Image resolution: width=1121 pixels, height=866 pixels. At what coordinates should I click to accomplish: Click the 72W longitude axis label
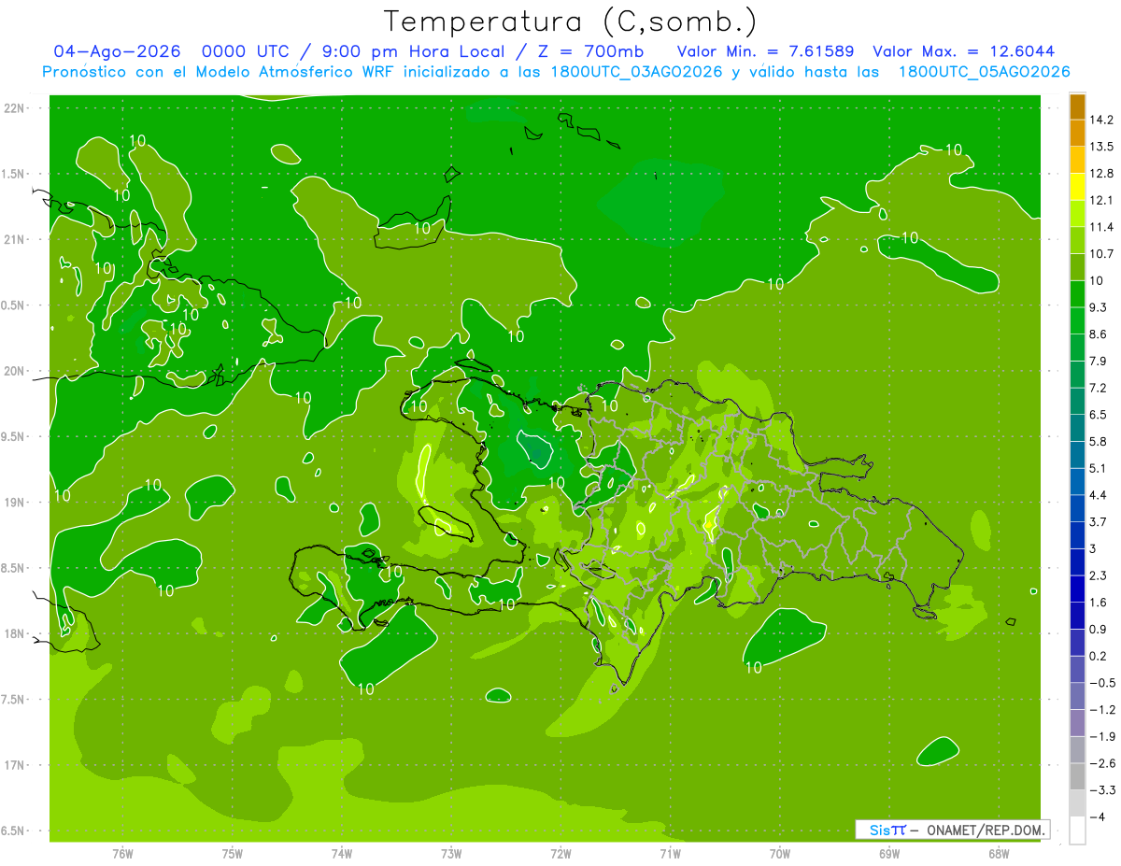point(560,853)
